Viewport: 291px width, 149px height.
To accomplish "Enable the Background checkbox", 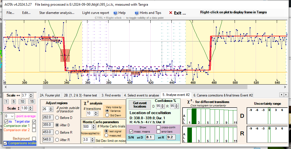I will click(x=34, y=138).
